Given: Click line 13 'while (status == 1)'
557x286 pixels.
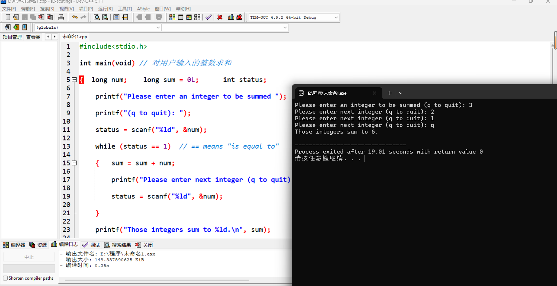Looking at the screenshot, I should pos(133,146).
